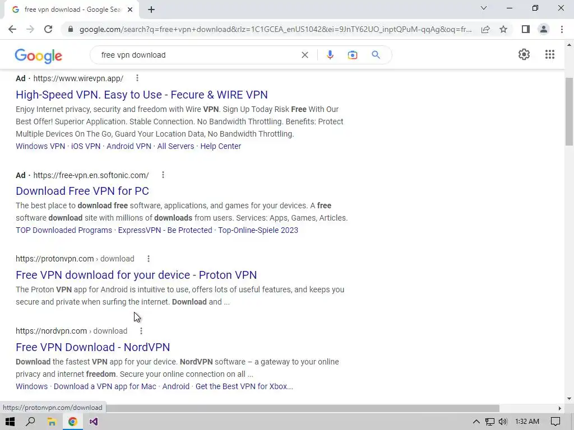This screenshot has width=574, height=430.
Task: Open the notification center icon
Action: pyautogui.click(x=556, y=422)
